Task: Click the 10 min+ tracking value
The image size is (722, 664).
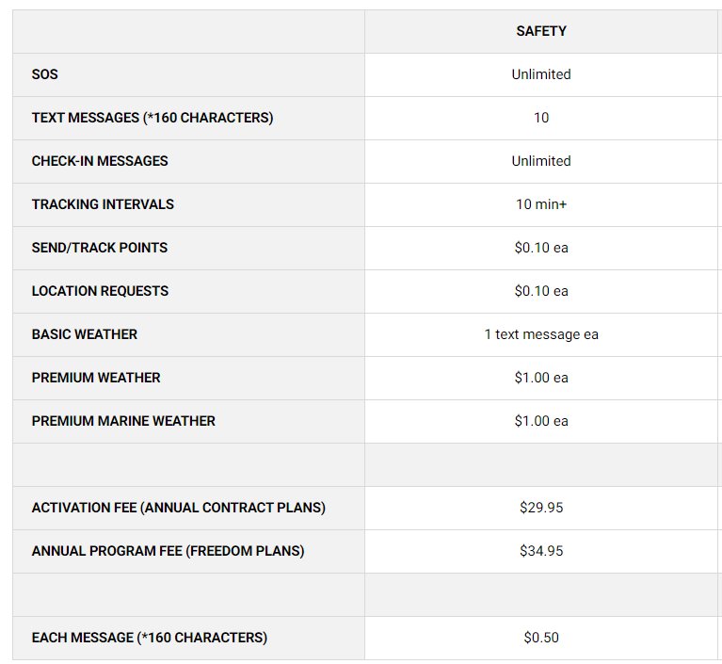Action: click(x=540, y=204)
